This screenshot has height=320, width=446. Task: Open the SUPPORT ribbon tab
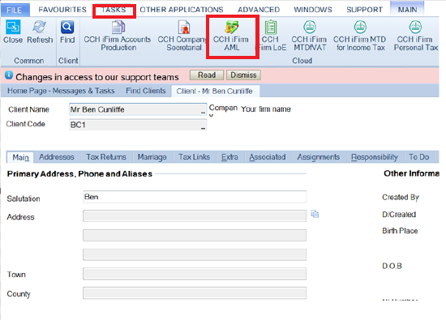(x=364, y=10)
